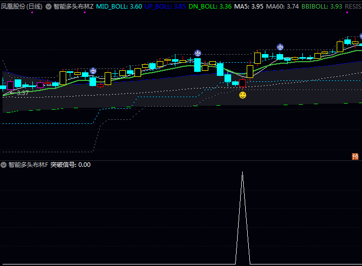Image resolution: width=362 pixels, height=266 pixels.
Task: Click the 突破信号: 0.00 readout
Action: click(x=70, y=165)
